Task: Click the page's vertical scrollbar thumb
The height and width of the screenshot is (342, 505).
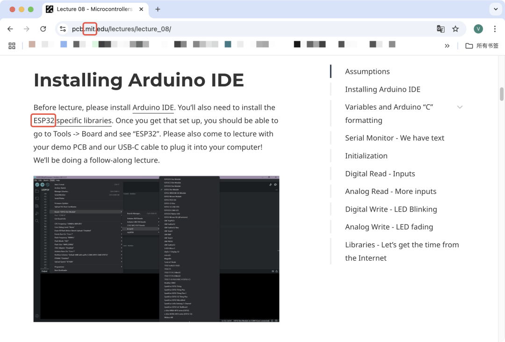Action: tap(502, 94)
